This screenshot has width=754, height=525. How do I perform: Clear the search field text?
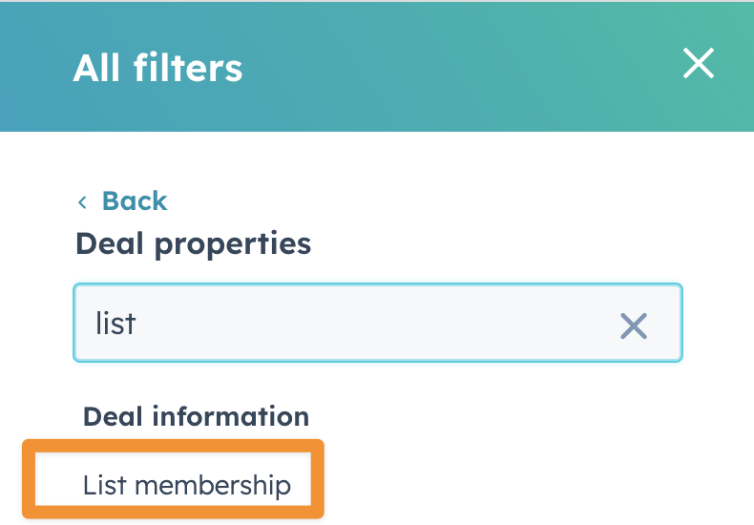click(x=634, y=325)
